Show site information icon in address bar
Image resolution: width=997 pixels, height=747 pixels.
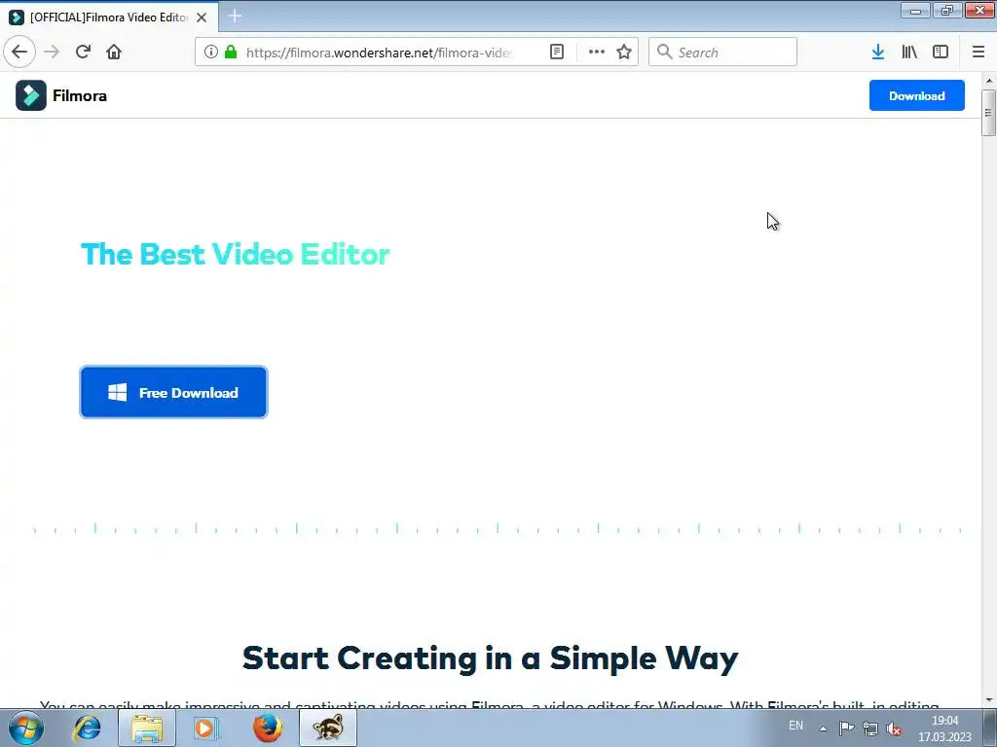(210, 53)
